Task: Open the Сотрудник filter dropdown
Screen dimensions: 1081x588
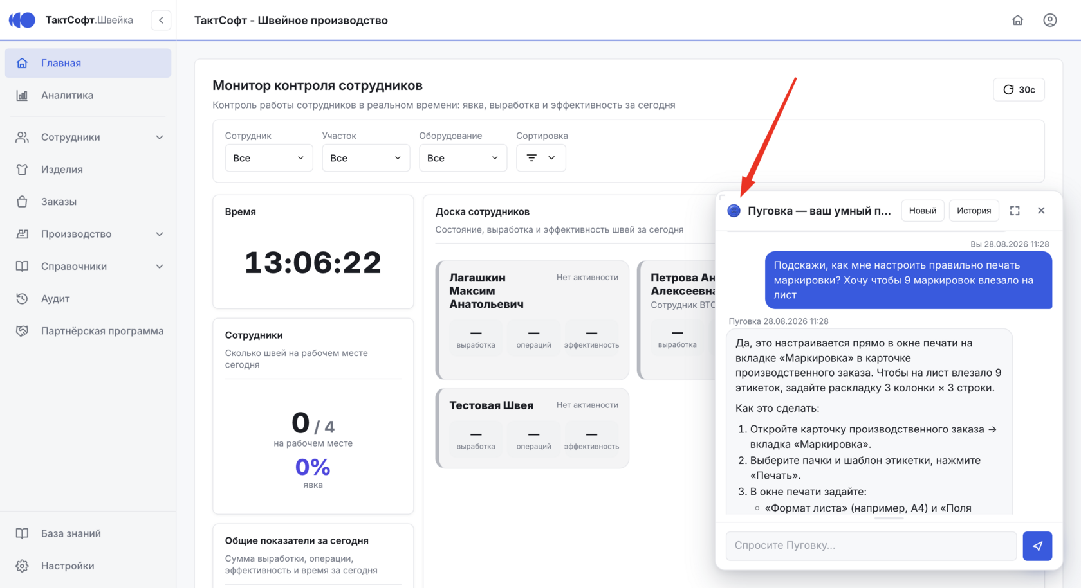Action: point(268,158)
